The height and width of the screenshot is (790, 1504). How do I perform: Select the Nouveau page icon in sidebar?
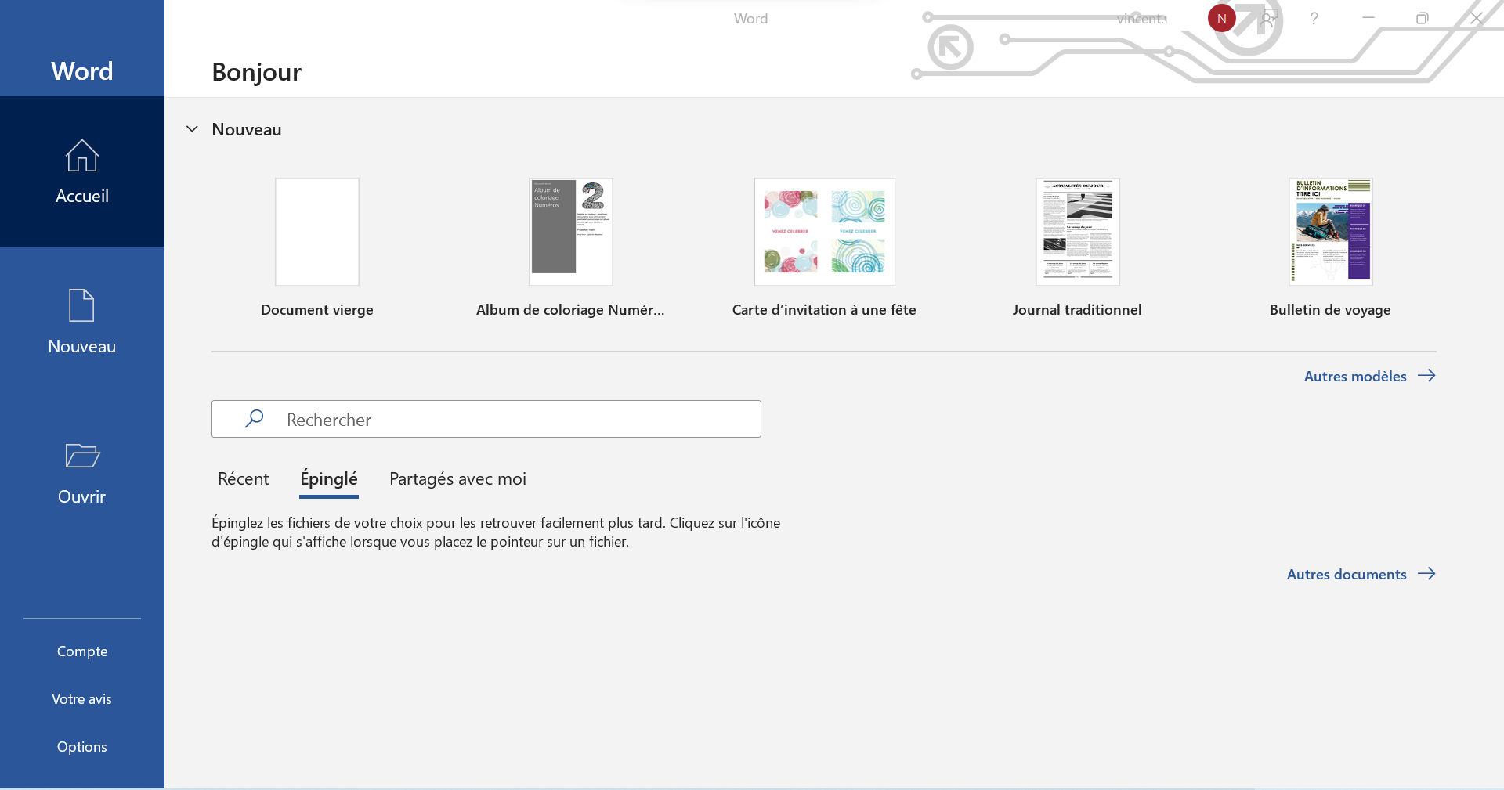pyautogui.click(x=81, y=305)
